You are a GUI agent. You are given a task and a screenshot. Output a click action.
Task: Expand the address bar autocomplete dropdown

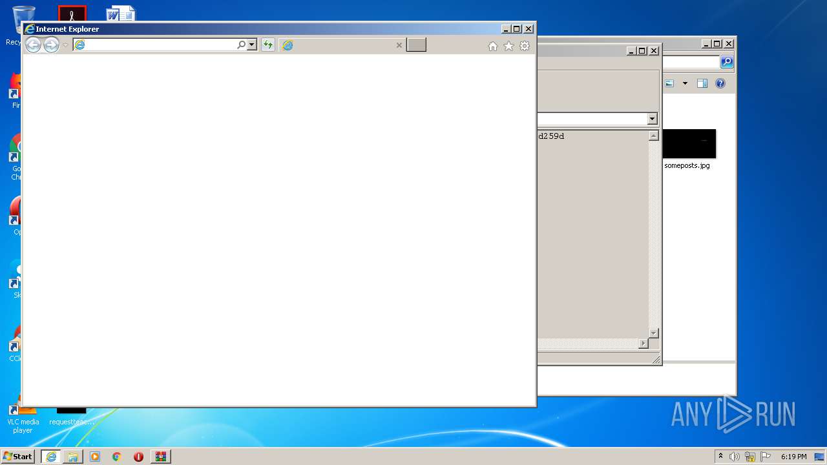(x=252, y=45)
